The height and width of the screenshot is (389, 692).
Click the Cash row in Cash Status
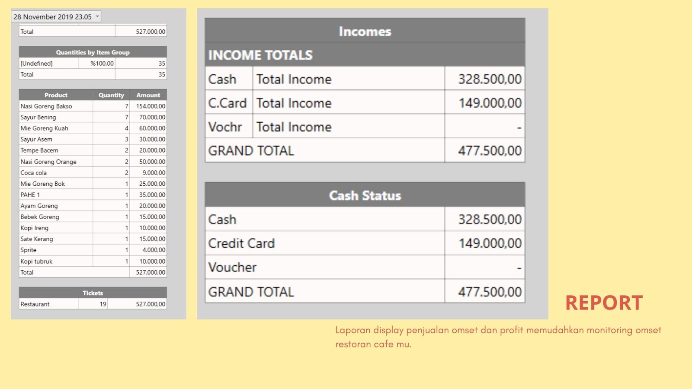[365, 219]
